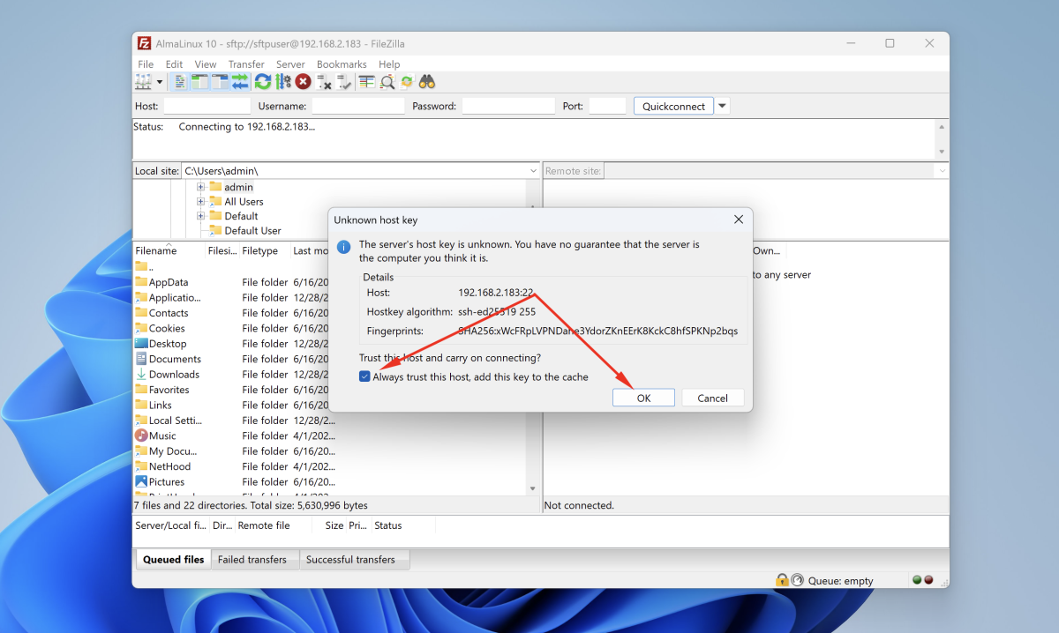Open the Local site path dropdown
Image resolution: width=1059 pixels, height=633 pixels.
click(x=533, y=171)
